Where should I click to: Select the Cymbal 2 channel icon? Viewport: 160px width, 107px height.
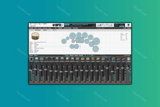pyautogui.click(x=93, y=59)
